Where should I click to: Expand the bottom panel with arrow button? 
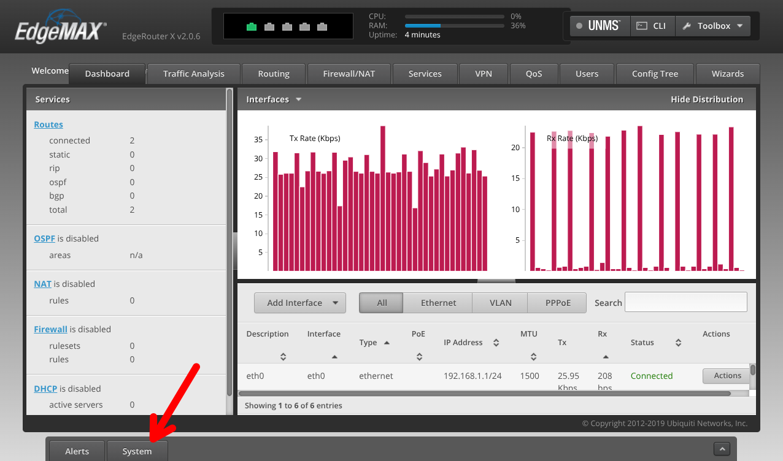(722, 451)
